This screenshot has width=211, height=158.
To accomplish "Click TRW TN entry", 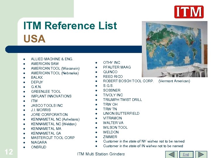I will click(x=110, y=109).
